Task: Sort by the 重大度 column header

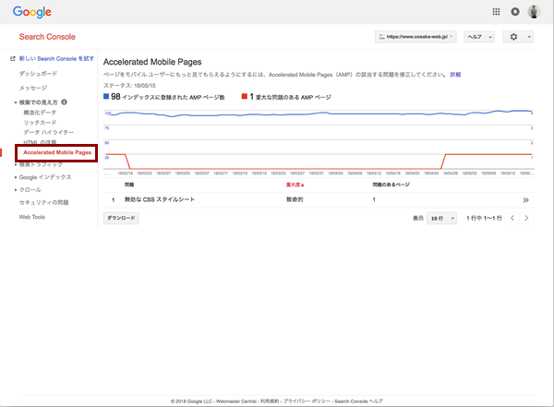Action: pyautogui.click(x=295, y=185)
